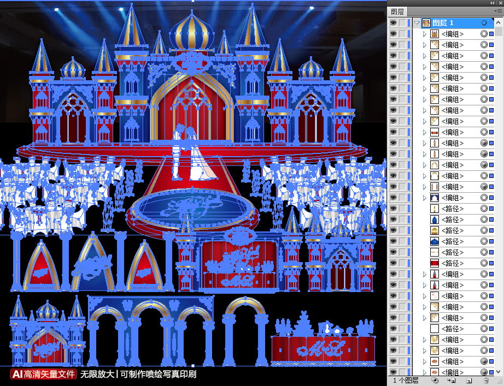Collapse the panel with the double-arrow icon

[492, 3]
